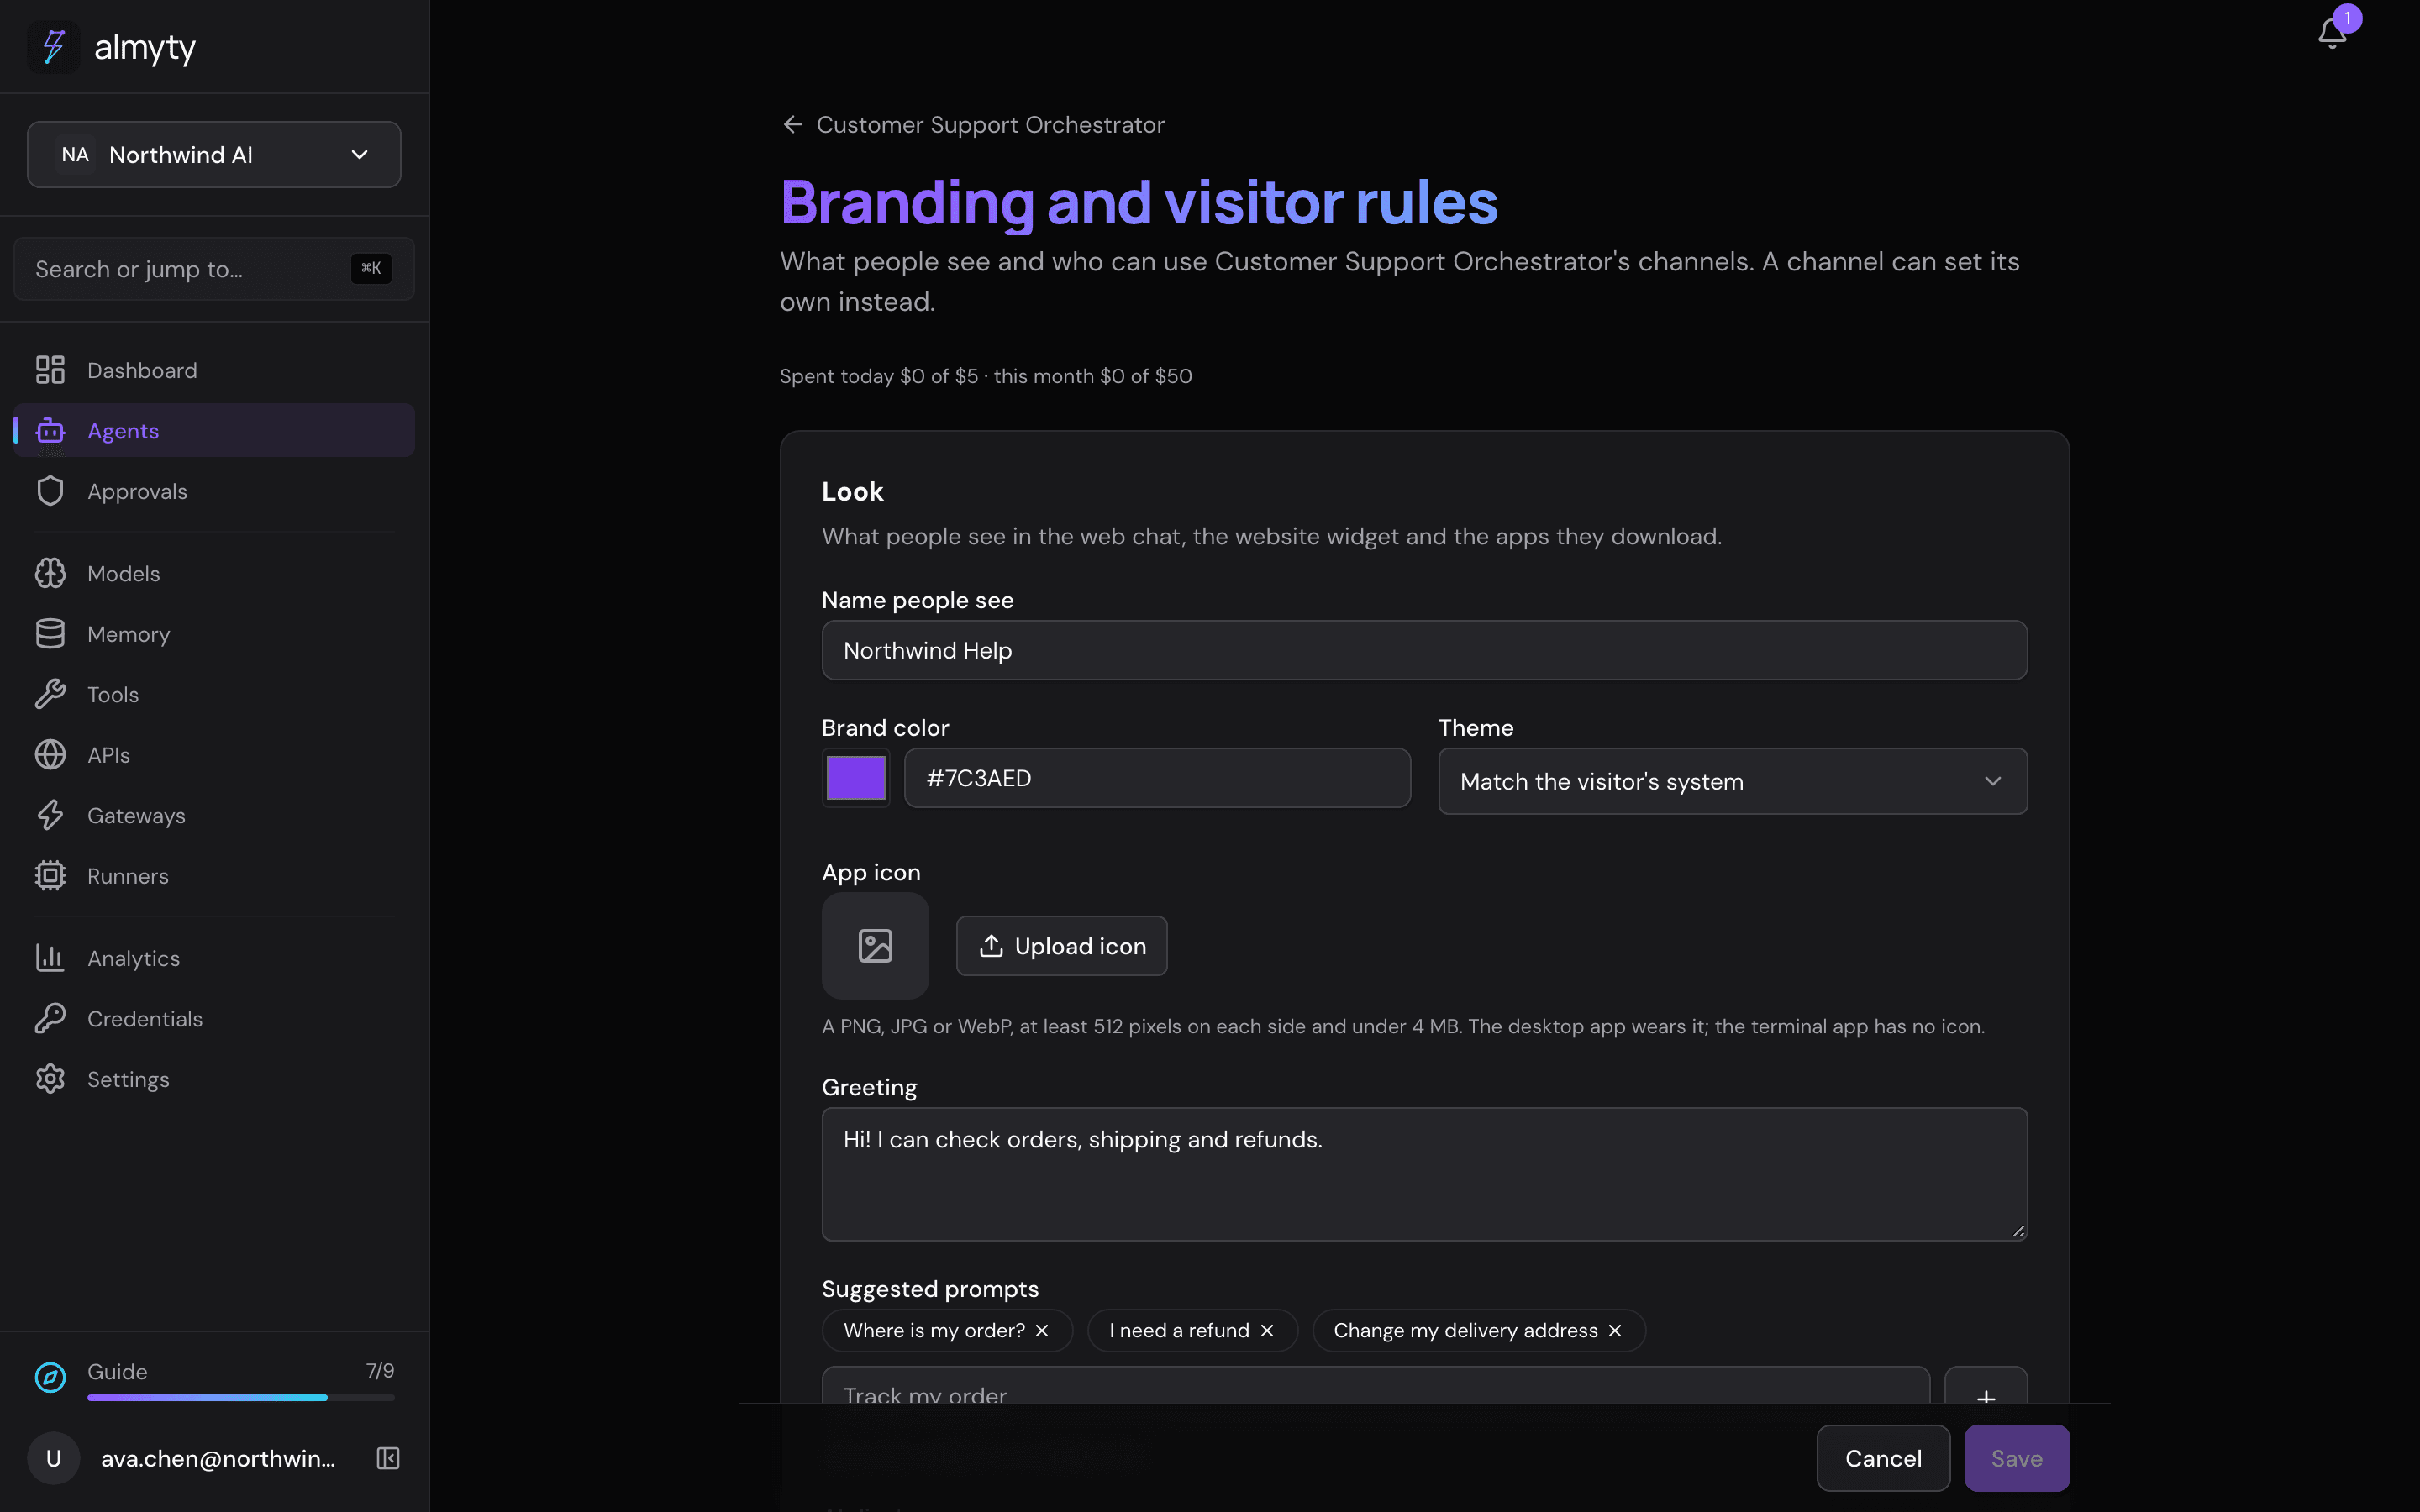2420x1512 pixels.
Task: Open the Analytics page label
Action: [133, 958]
